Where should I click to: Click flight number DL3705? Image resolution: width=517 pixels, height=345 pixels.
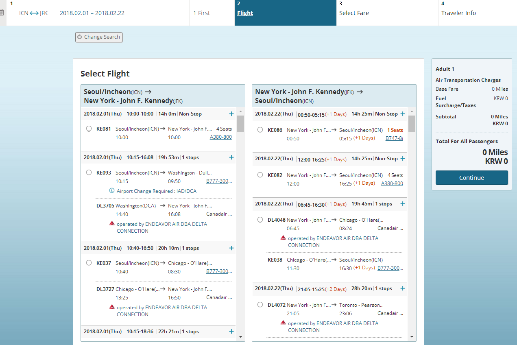[105, 206]
